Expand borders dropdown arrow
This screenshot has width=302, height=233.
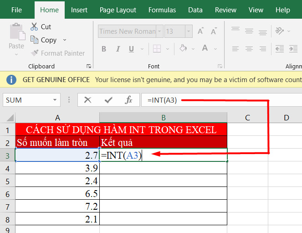168,49
